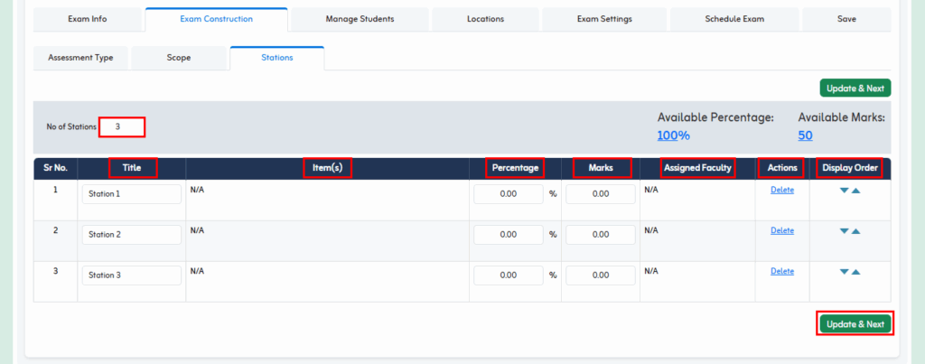Open the Exam Info tab
The height and width of the screenshot is (364, 925).
tap(87, 19)
